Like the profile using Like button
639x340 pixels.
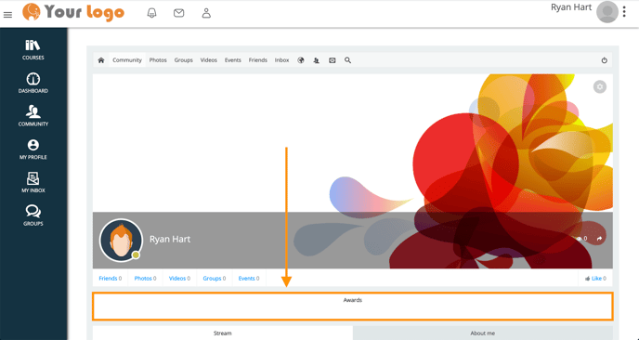pyautogui.click(x=595, y=279)
